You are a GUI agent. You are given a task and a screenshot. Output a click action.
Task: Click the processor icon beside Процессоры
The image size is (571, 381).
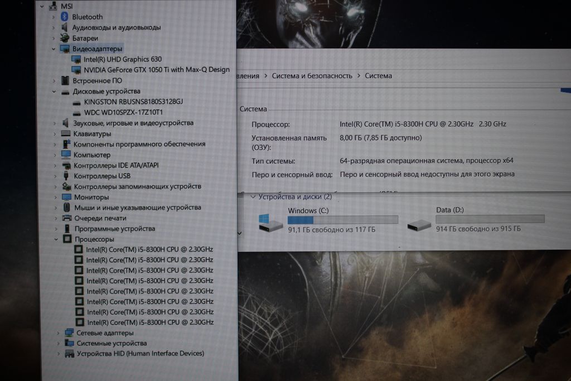[67, 239]
